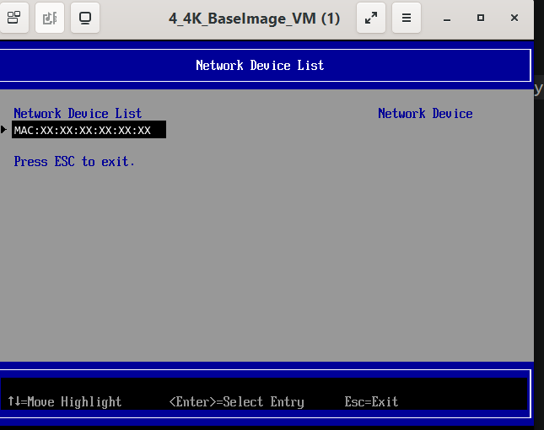Click the white 'Network Device List' banner title

pos(260,65)
